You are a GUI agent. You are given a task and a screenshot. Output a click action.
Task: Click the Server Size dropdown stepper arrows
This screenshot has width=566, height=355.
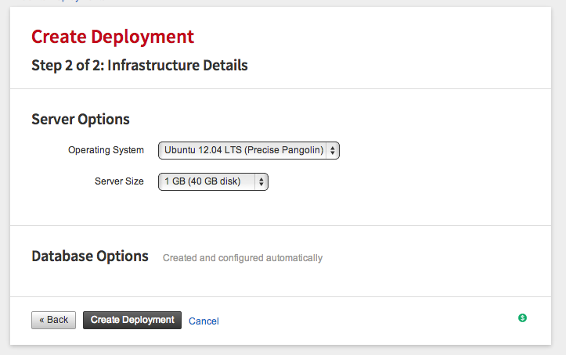261,181
